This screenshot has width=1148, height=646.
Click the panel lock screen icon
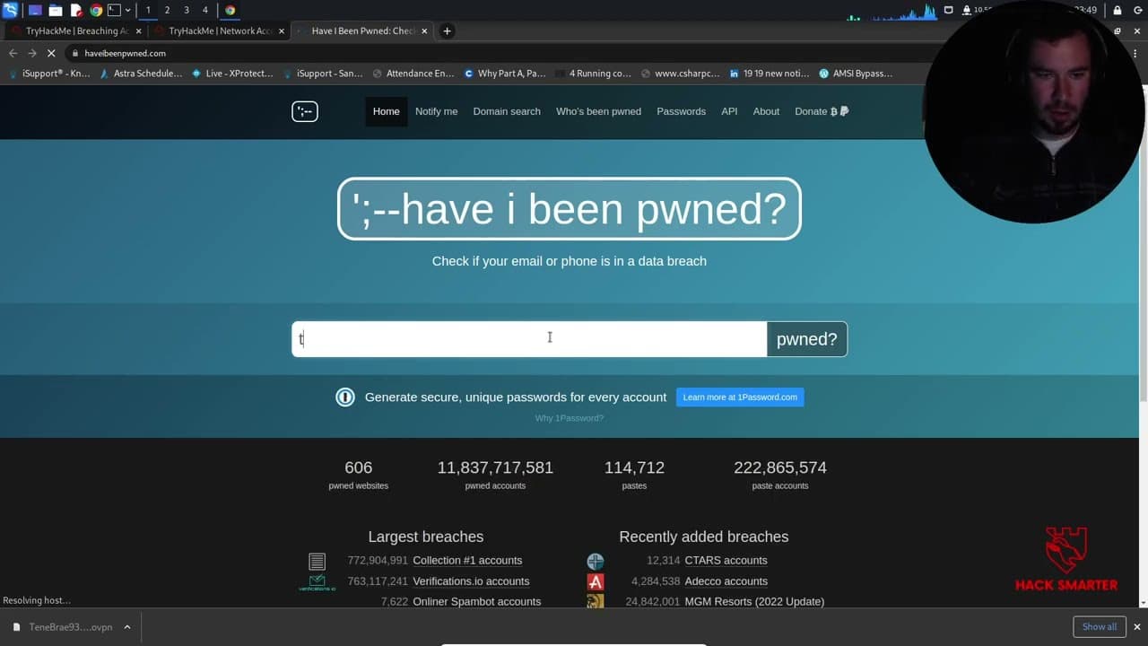1117,10
